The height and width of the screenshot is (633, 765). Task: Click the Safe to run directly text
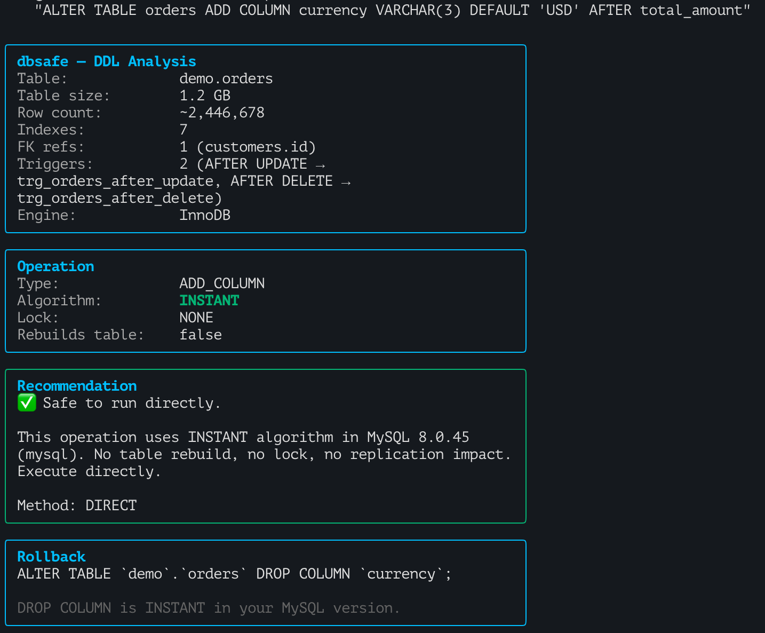[131, 403]
